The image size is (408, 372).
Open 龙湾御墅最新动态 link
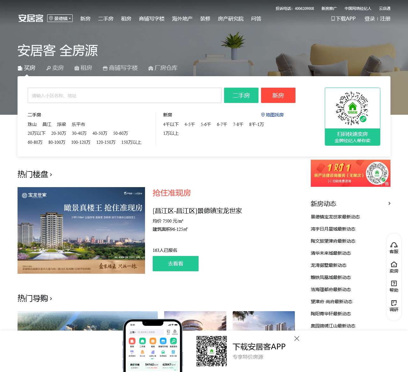pyautogui.click(x=329, y=265)
